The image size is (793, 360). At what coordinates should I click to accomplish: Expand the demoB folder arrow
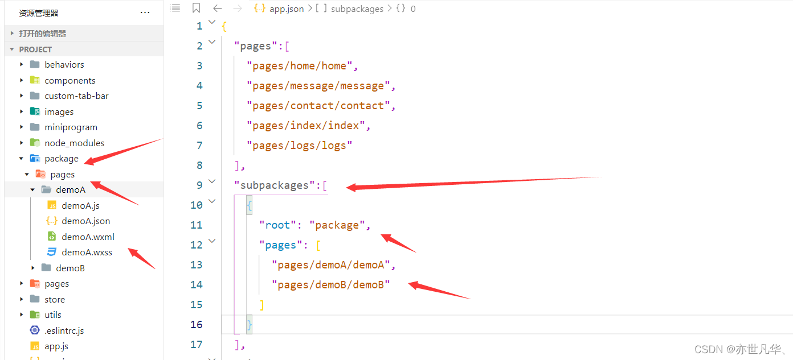click(33, 268)
